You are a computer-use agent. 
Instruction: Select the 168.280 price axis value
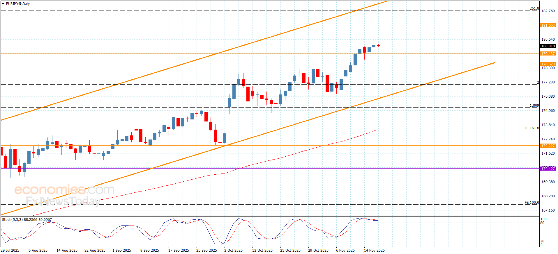(x=548, y=196)
